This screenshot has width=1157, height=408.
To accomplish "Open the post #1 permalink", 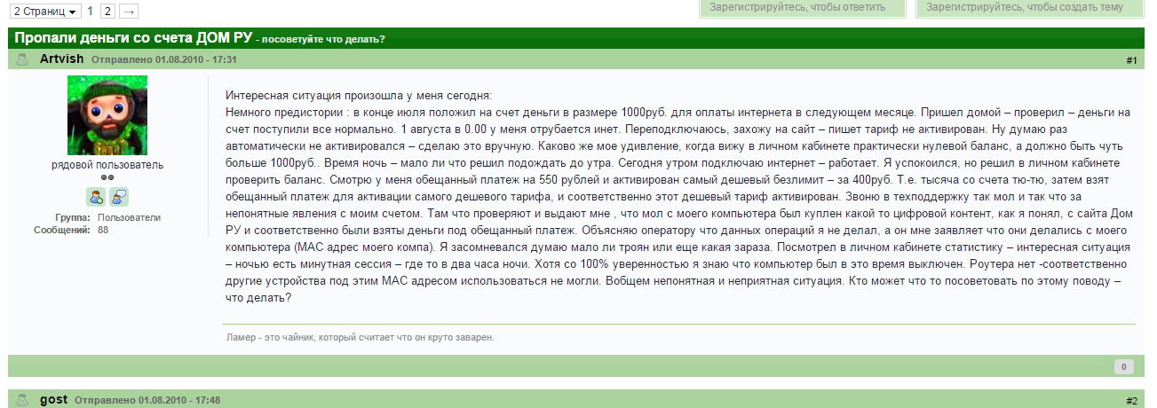I will click(1131, 60).
